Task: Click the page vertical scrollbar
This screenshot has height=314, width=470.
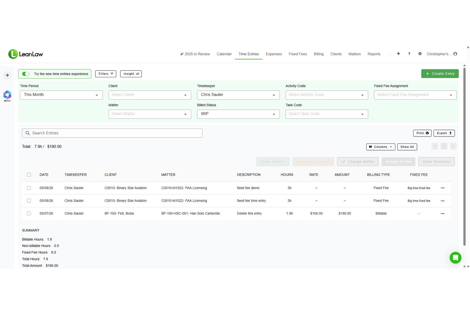Action: pyautogui.click(x=464, y=157)
